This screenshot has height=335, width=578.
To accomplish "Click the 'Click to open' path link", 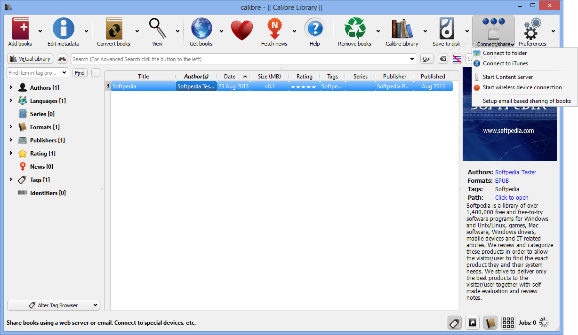I will click(x=512, y=198).
